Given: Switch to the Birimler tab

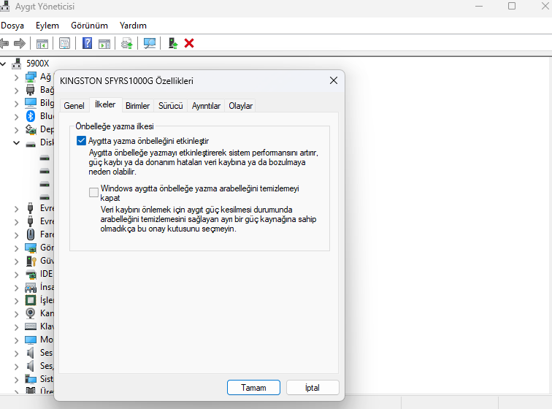Looking at the screenshot, I should click(x=138, y=106).
